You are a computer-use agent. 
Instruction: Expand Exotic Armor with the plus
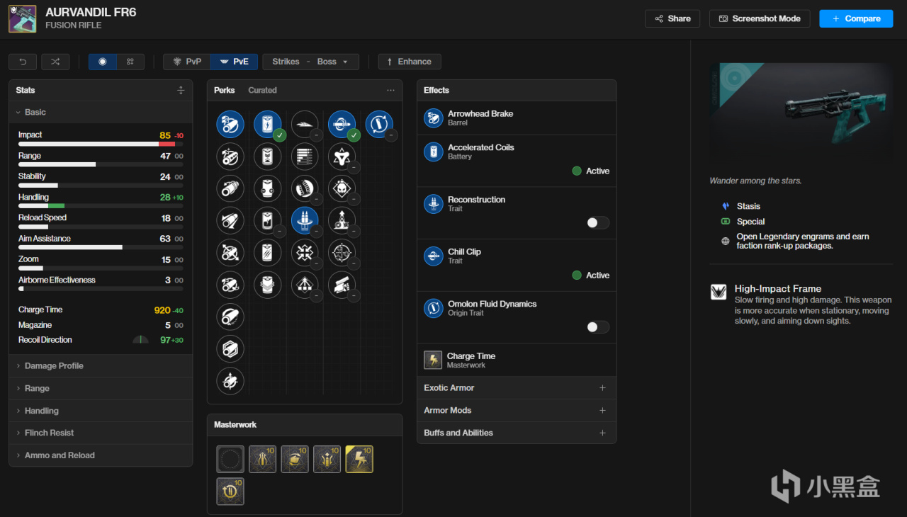point(603,387)
